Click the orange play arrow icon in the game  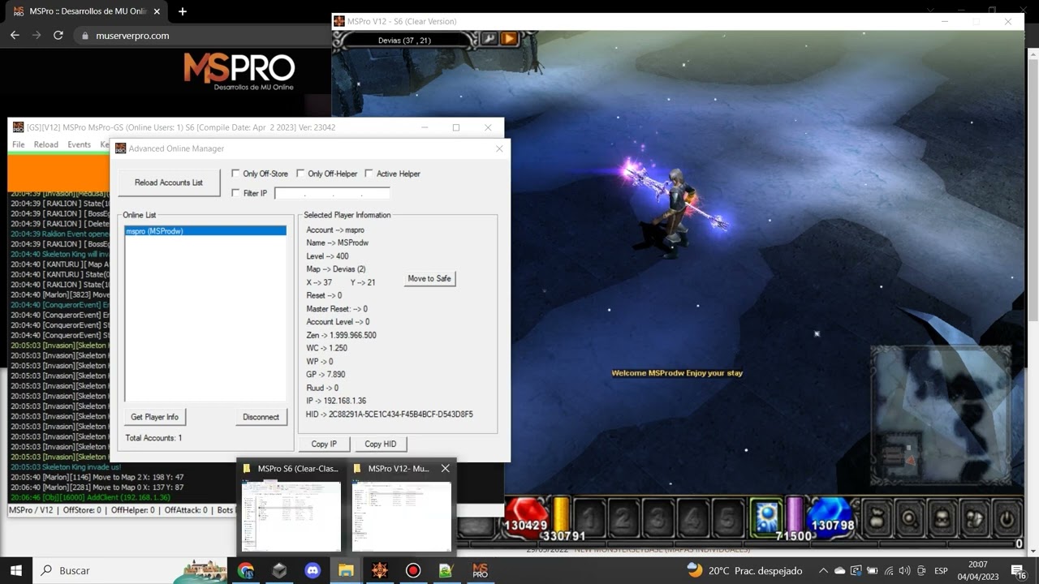point(509,38)
